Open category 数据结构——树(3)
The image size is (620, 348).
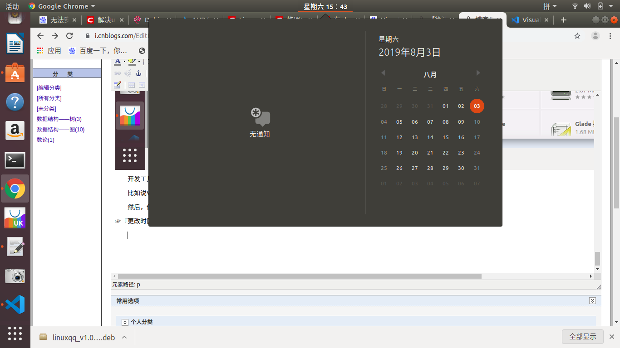59,119
